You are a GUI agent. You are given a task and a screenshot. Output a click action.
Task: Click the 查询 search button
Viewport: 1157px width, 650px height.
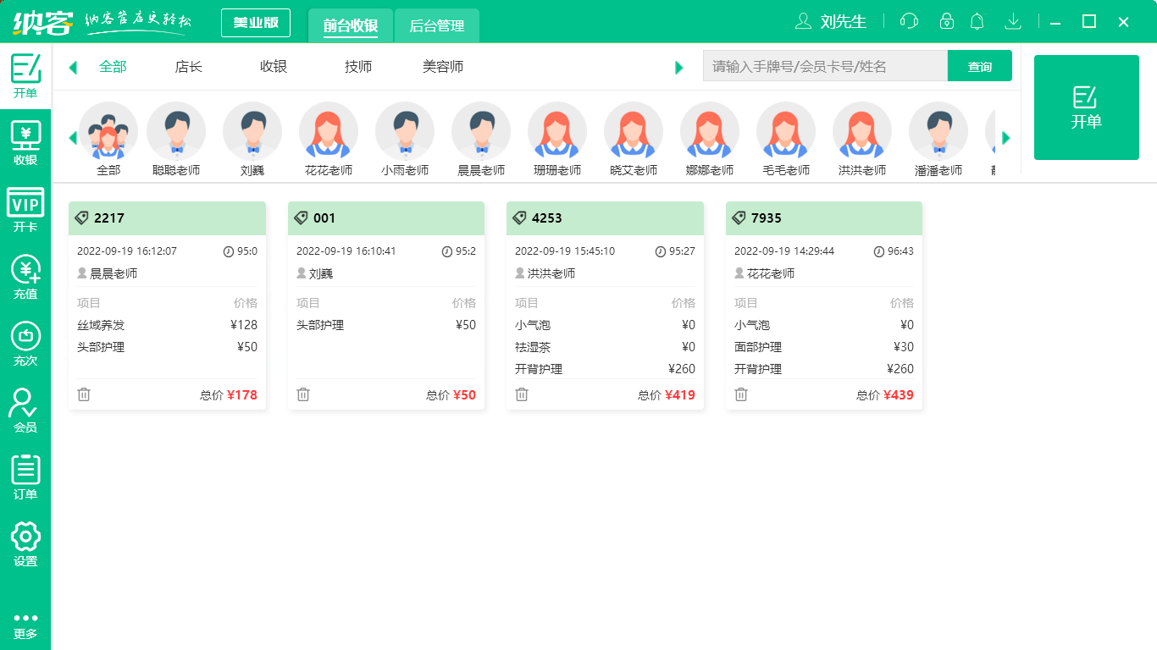(x=980, y=65)
